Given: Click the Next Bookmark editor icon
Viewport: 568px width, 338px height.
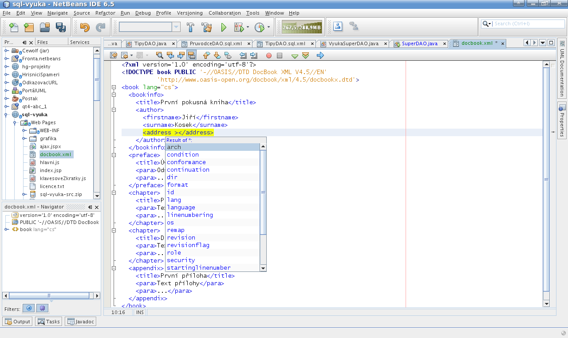Looking at the screenshot, I should [x=217, y=55].
